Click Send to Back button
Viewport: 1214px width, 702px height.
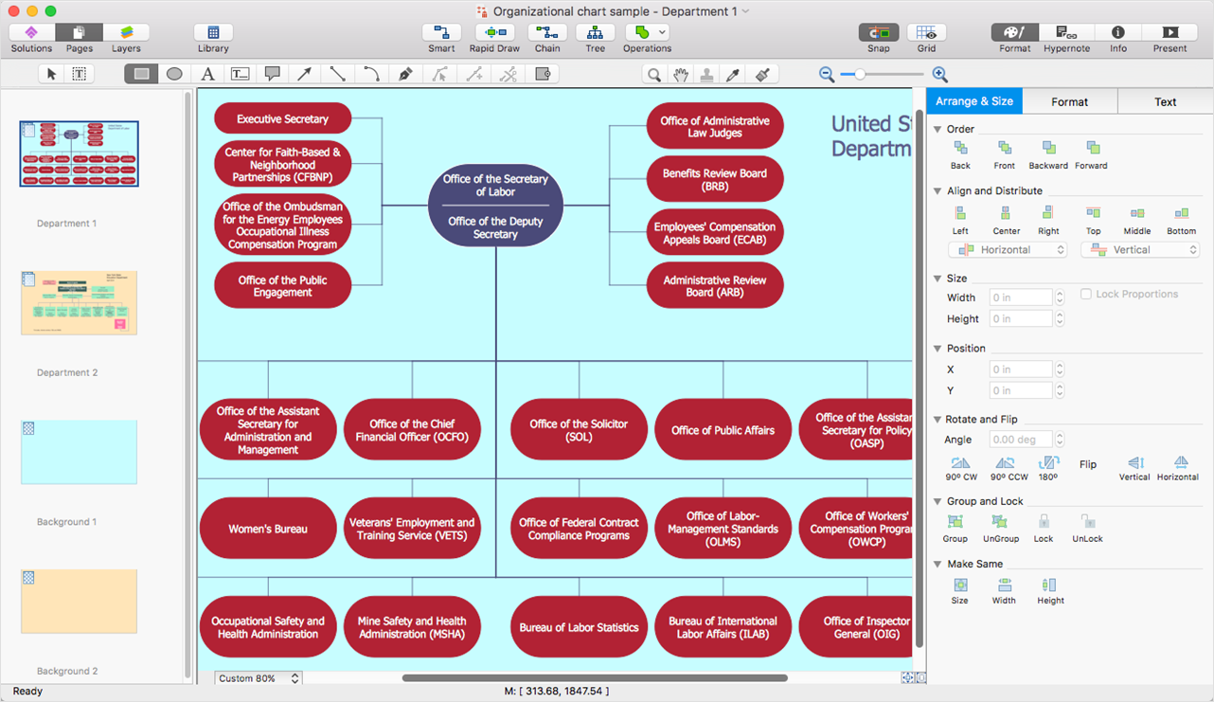point(960,154)
